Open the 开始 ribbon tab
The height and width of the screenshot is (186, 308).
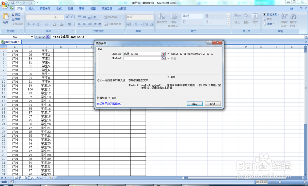pyautogui.click(x=20, y=8)
